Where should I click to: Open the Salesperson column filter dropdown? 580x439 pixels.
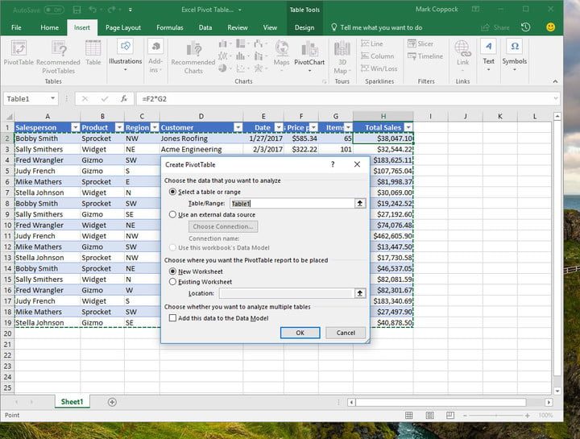pos(75,127)
